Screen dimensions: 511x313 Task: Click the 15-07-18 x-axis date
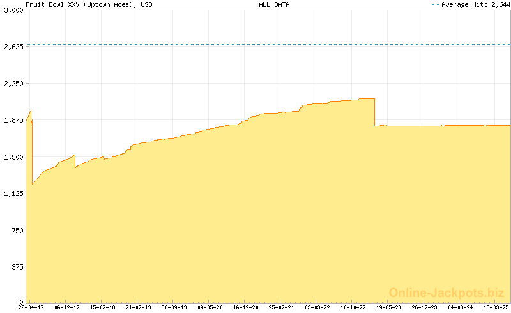tap(103, 307)
